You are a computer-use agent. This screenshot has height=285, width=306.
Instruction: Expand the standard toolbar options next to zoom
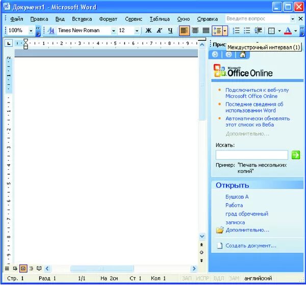(x=38, y=31)
